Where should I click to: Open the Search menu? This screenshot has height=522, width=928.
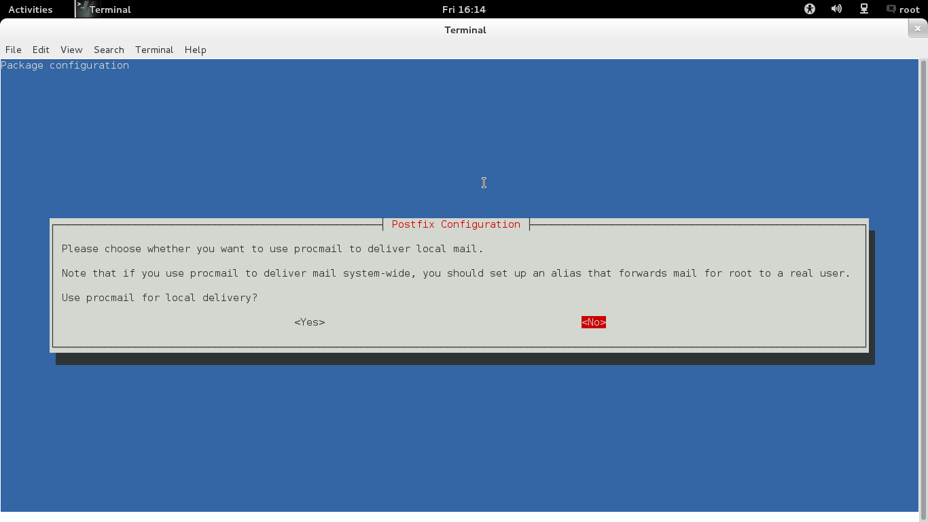click(x=109, y=50)
